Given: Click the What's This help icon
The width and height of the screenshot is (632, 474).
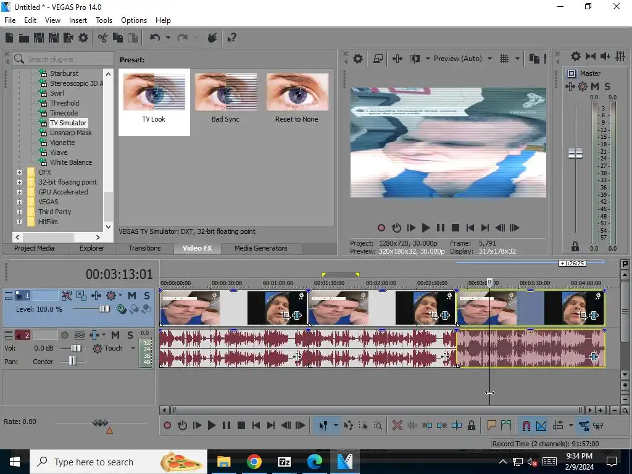Looking at the screenshot, I should pyautogui.click(x=231, y=38).
